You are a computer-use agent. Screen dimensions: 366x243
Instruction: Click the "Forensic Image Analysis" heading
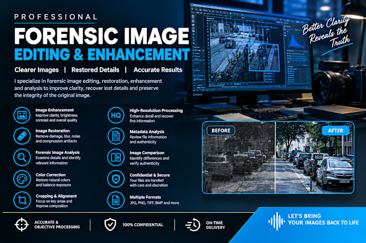point(58,152)
